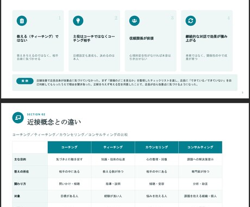The height and width of the screenshot is (207, 250).
Task: Click the card number 1
Action: pos(59,18)
